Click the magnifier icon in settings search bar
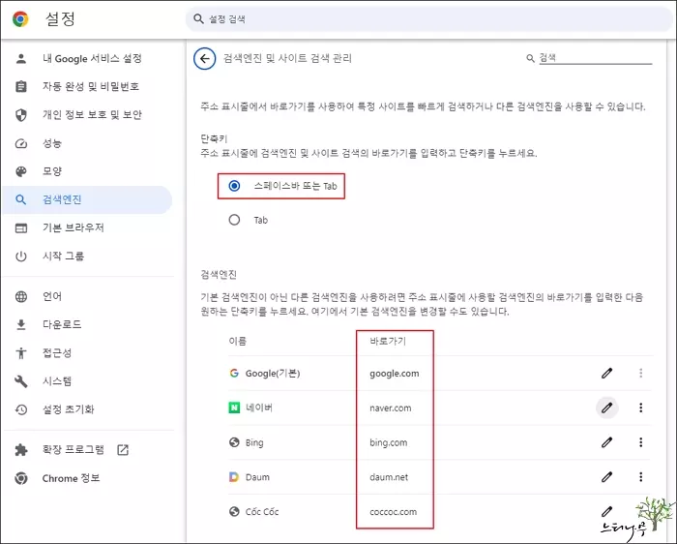This screenshot has height=544, width=677. click(x=198, y=18)
